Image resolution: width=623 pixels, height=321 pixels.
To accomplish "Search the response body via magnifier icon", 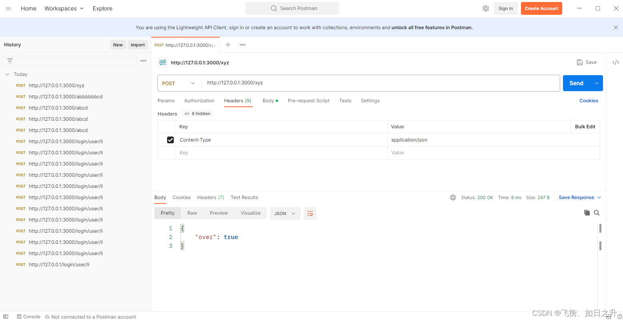I will pos(597,213).
